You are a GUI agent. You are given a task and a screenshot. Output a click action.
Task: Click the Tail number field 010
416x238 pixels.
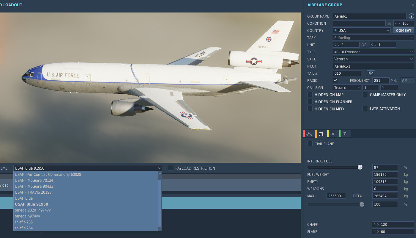click(347, 73)
